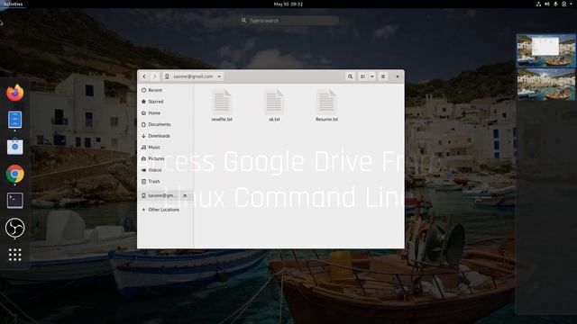The image size is (577, 324).
Task: Open Trash in sidebar
Action: (164, 181)
